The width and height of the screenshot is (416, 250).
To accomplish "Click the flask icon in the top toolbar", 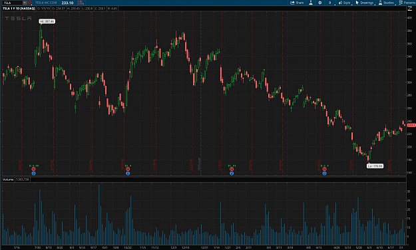I will coord(311,3).
